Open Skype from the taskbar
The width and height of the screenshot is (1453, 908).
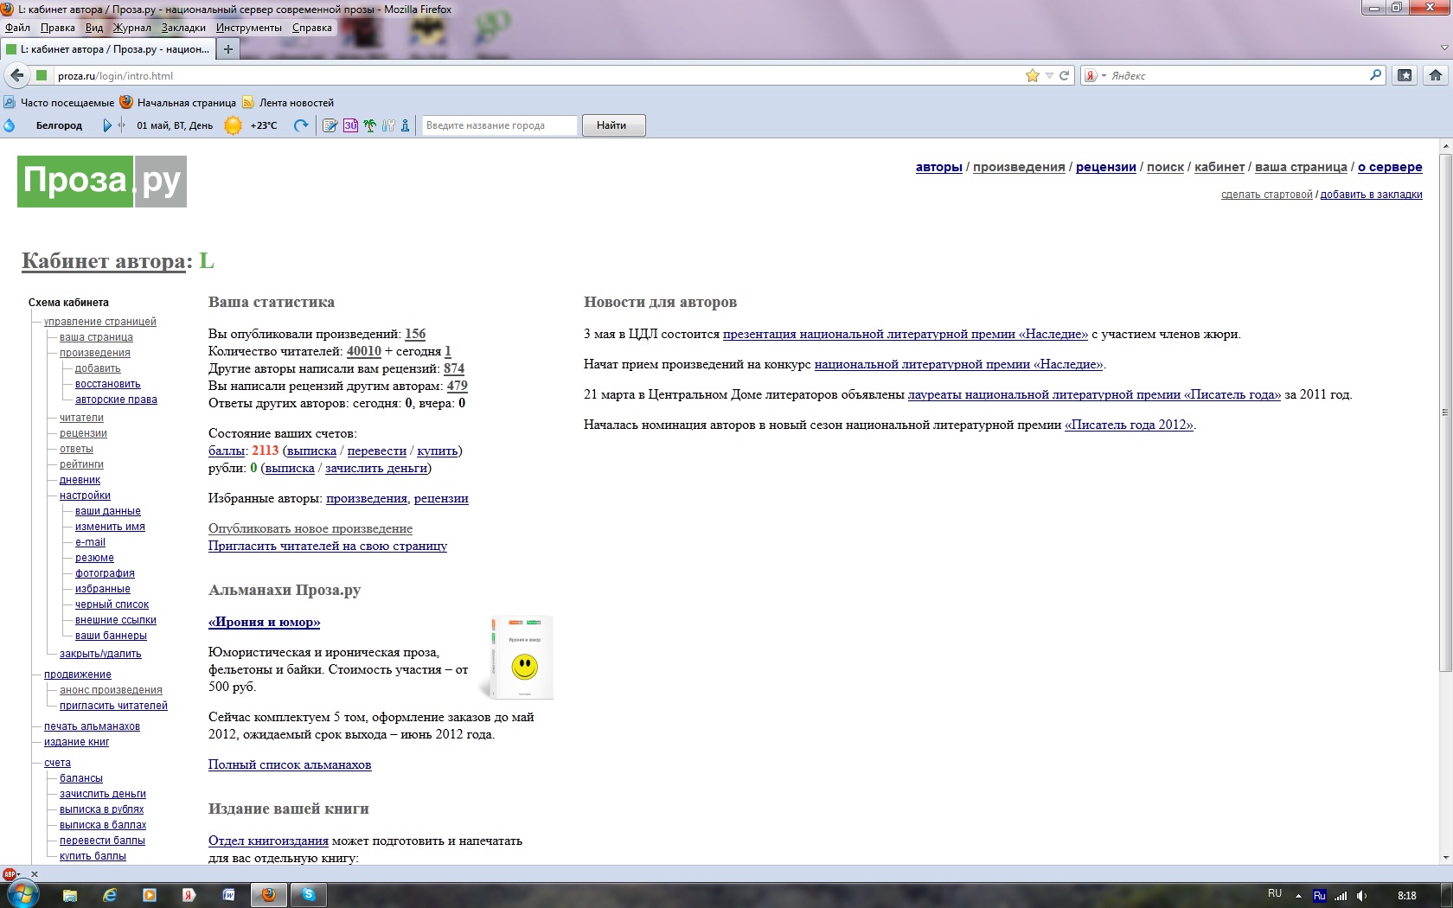(x=309, y=895)
